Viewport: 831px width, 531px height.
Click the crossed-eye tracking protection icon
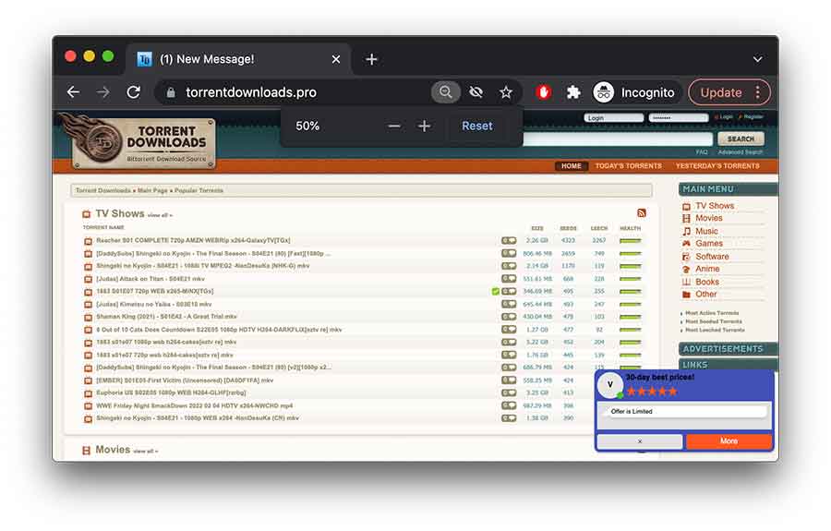click(476, 92)
